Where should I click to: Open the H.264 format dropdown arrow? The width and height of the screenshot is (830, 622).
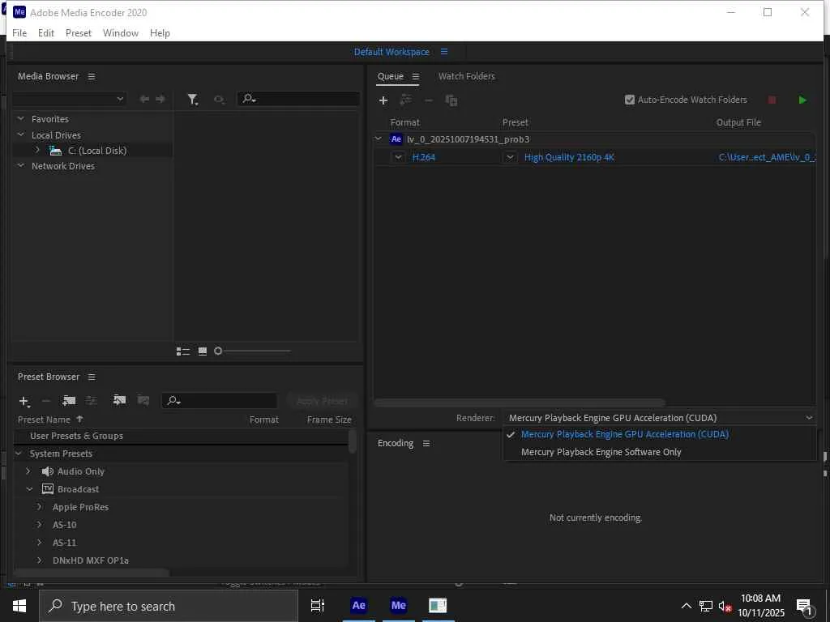[398, 157]
